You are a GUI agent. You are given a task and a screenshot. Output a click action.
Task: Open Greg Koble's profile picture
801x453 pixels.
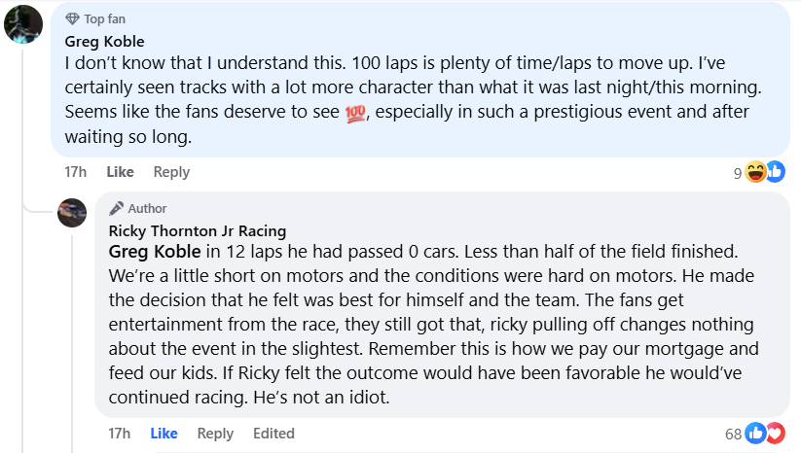tap(22, 24)
